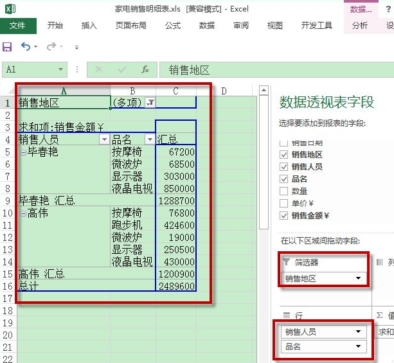Click the Help question mark icon
394x363 pixels.
[390, 9]
